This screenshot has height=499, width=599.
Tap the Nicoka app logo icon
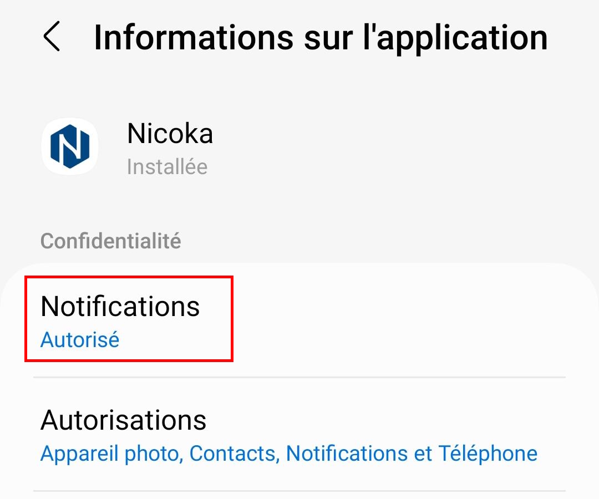click(x=70, y=146)
